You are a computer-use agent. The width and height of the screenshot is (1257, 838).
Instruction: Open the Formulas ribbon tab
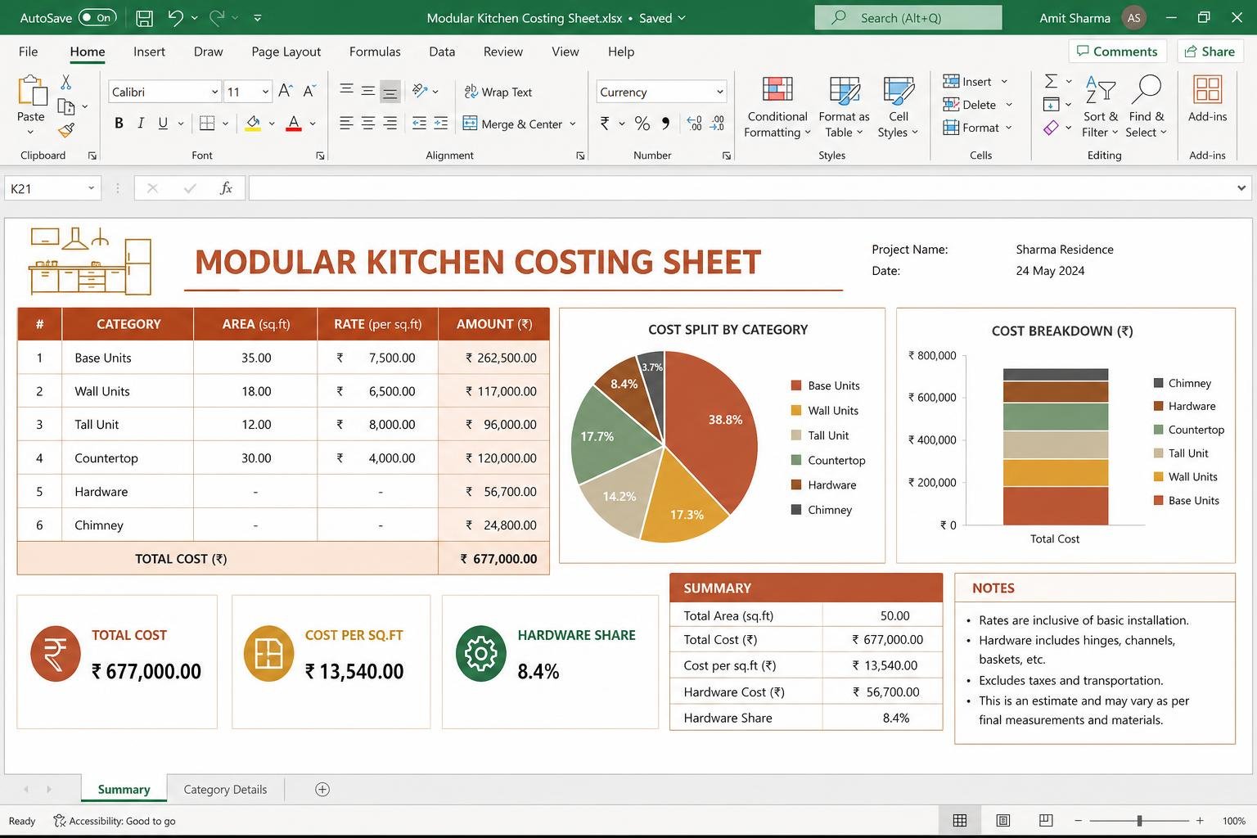point(375,52)
